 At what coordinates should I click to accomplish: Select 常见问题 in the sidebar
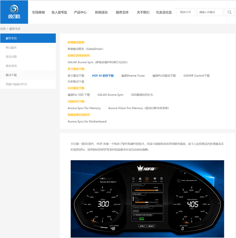click(28, 57)
